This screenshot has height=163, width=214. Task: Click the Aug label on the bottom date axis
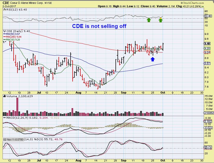[x=78, y=160]
